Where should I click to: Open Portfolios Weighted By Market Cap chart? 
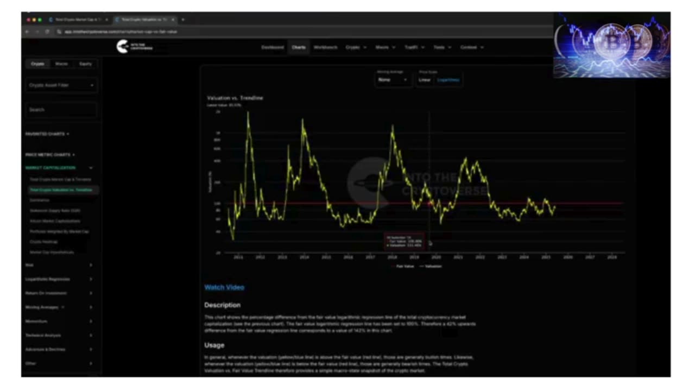59,231
